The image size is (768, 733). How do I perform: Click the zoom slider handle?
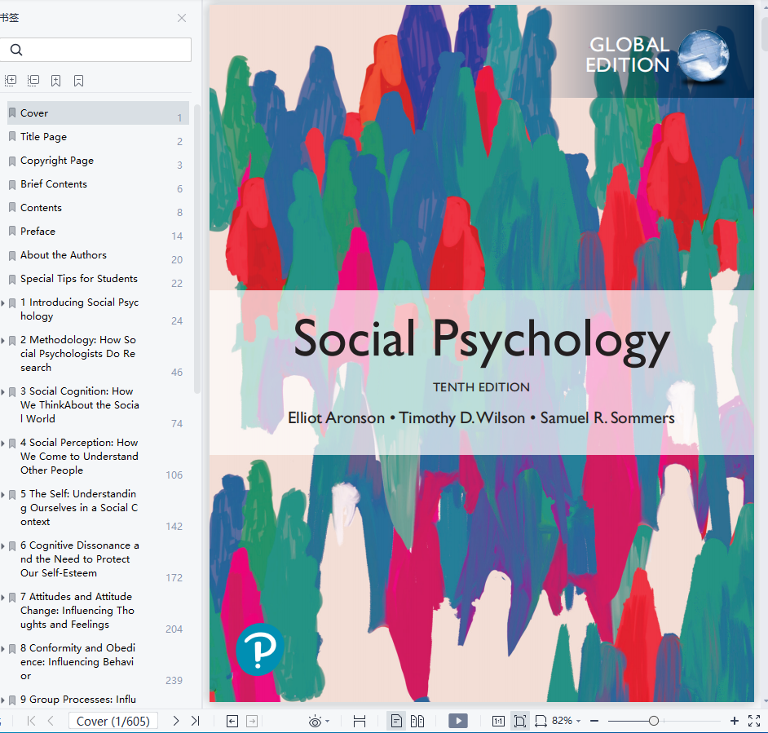[x=653, y=721]
